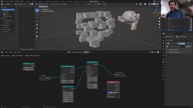Open the Render properties tab icon
This screenshot has width=193, height=108.
(x=163, y=41)
